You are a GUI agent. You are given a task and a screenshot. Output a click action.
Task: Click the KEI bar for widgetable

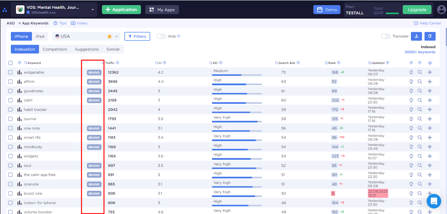pos(237,75)
